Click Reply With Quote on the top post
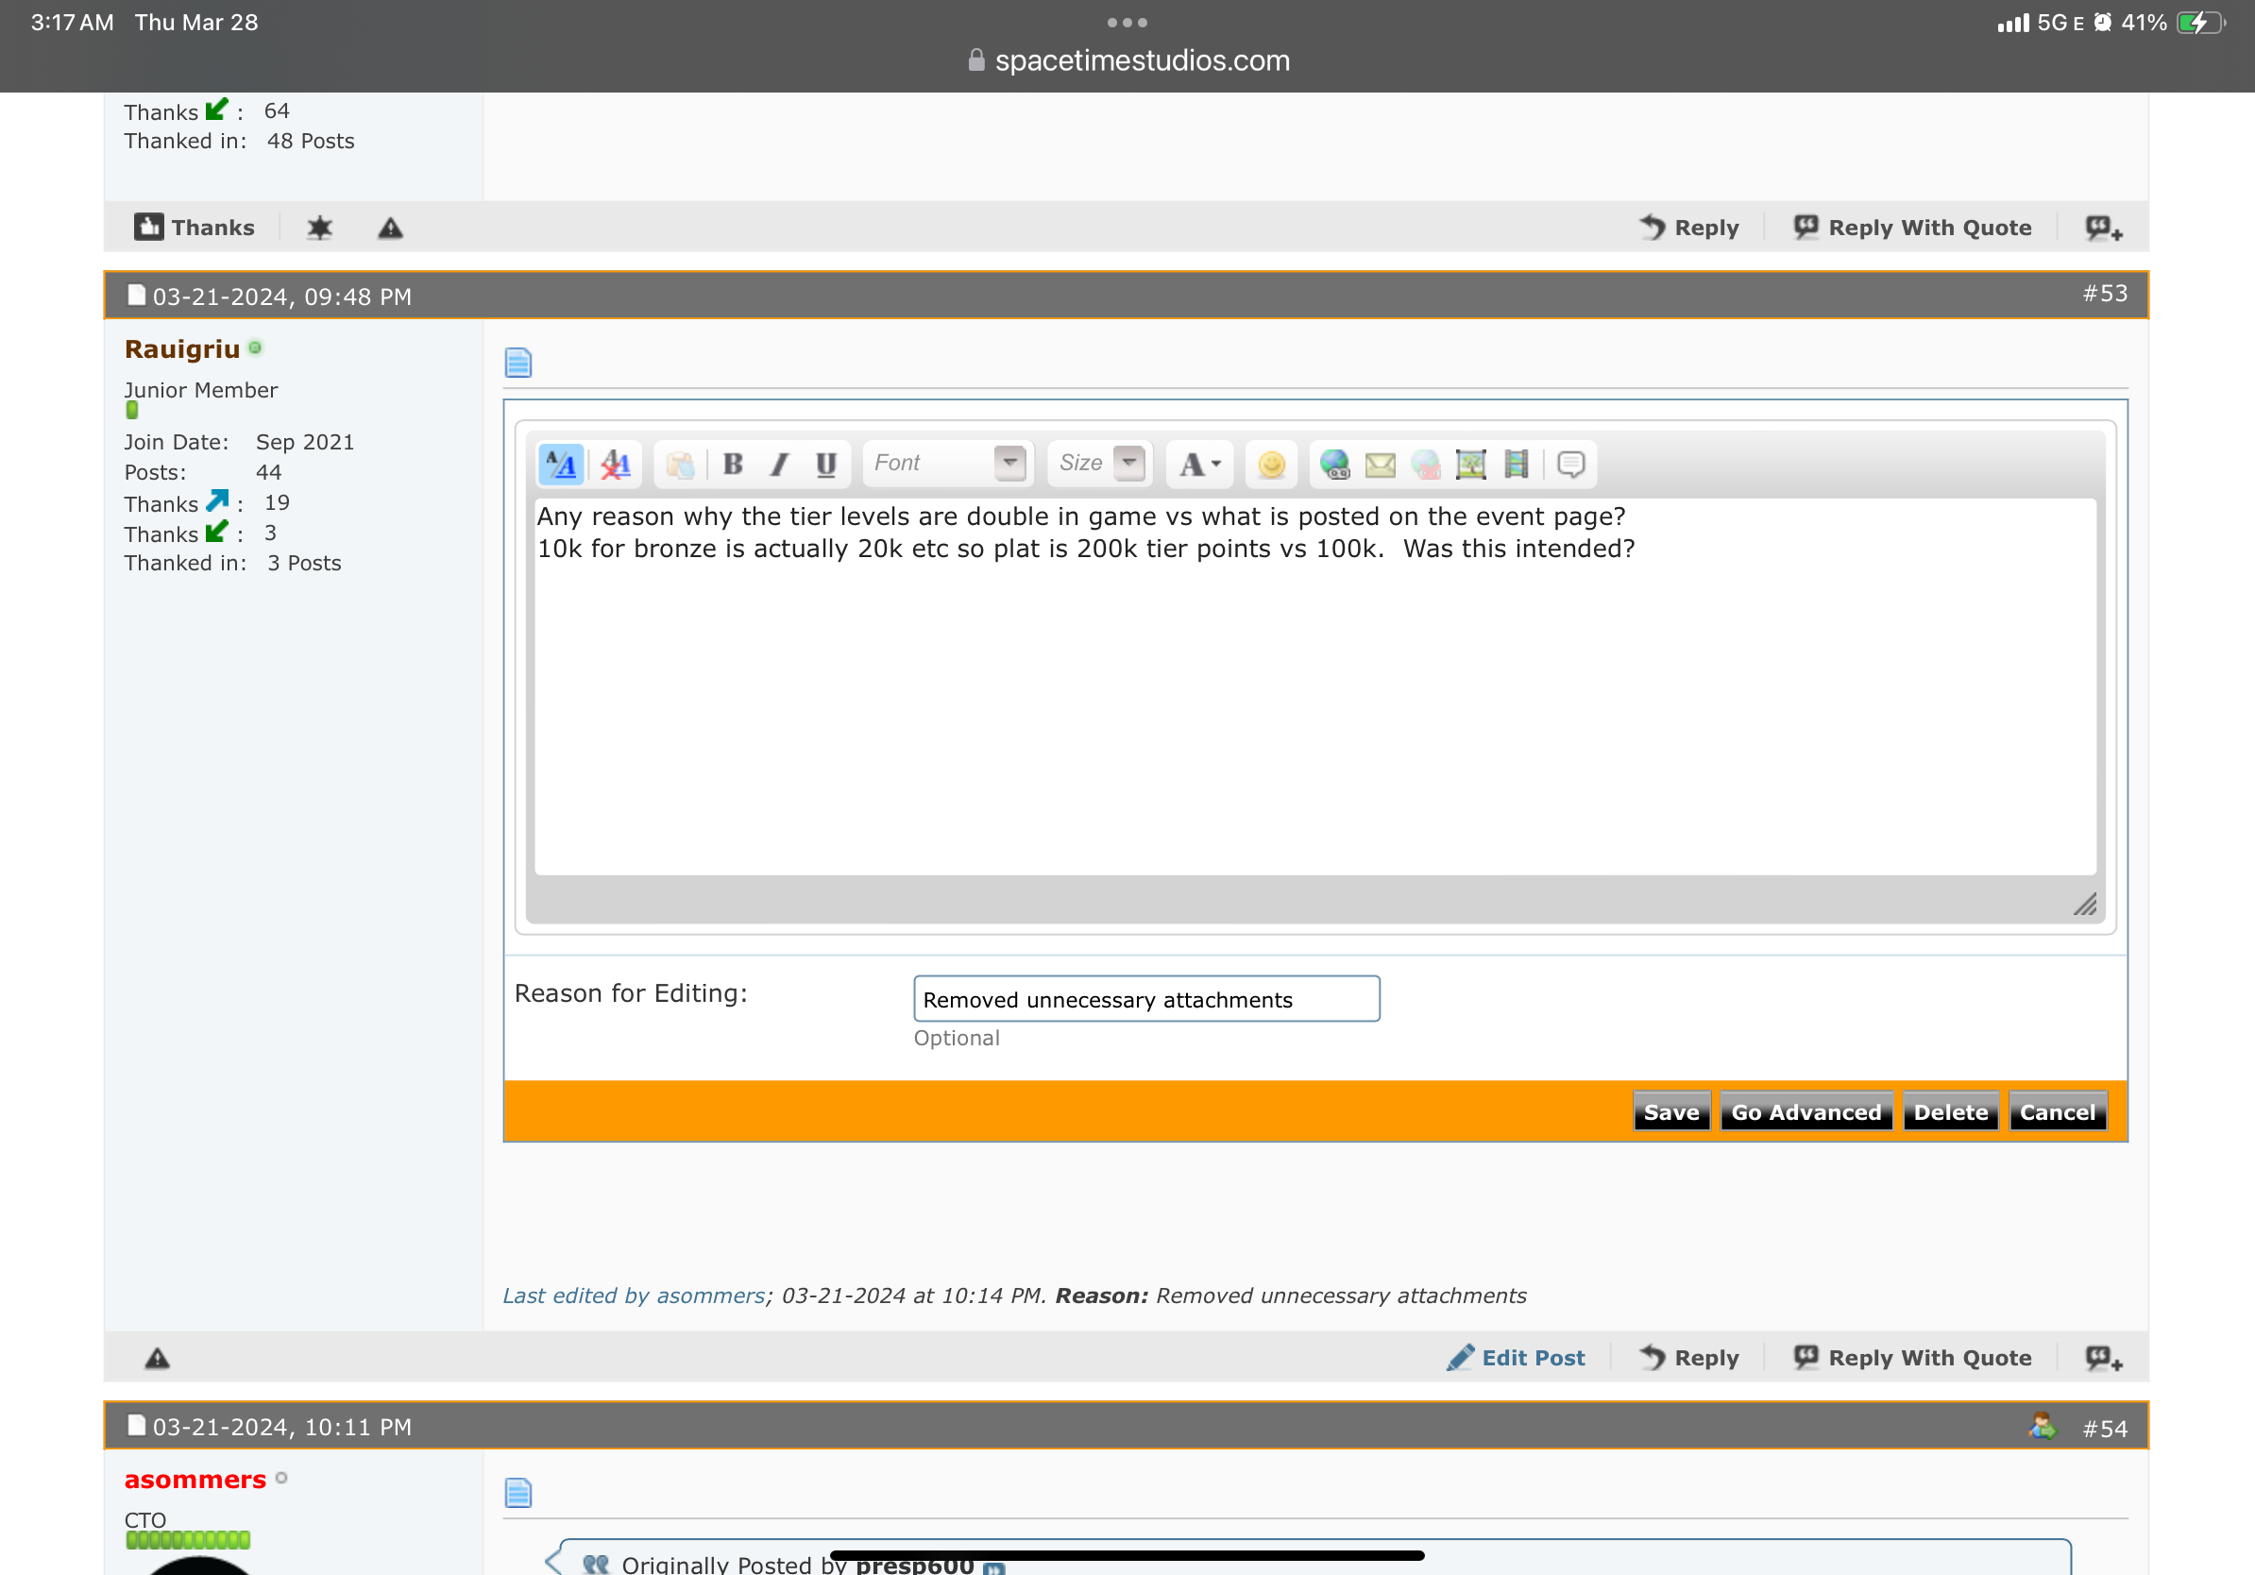The height and width of the screenshot is (1575, 2255). click(x=1911, y=227)
